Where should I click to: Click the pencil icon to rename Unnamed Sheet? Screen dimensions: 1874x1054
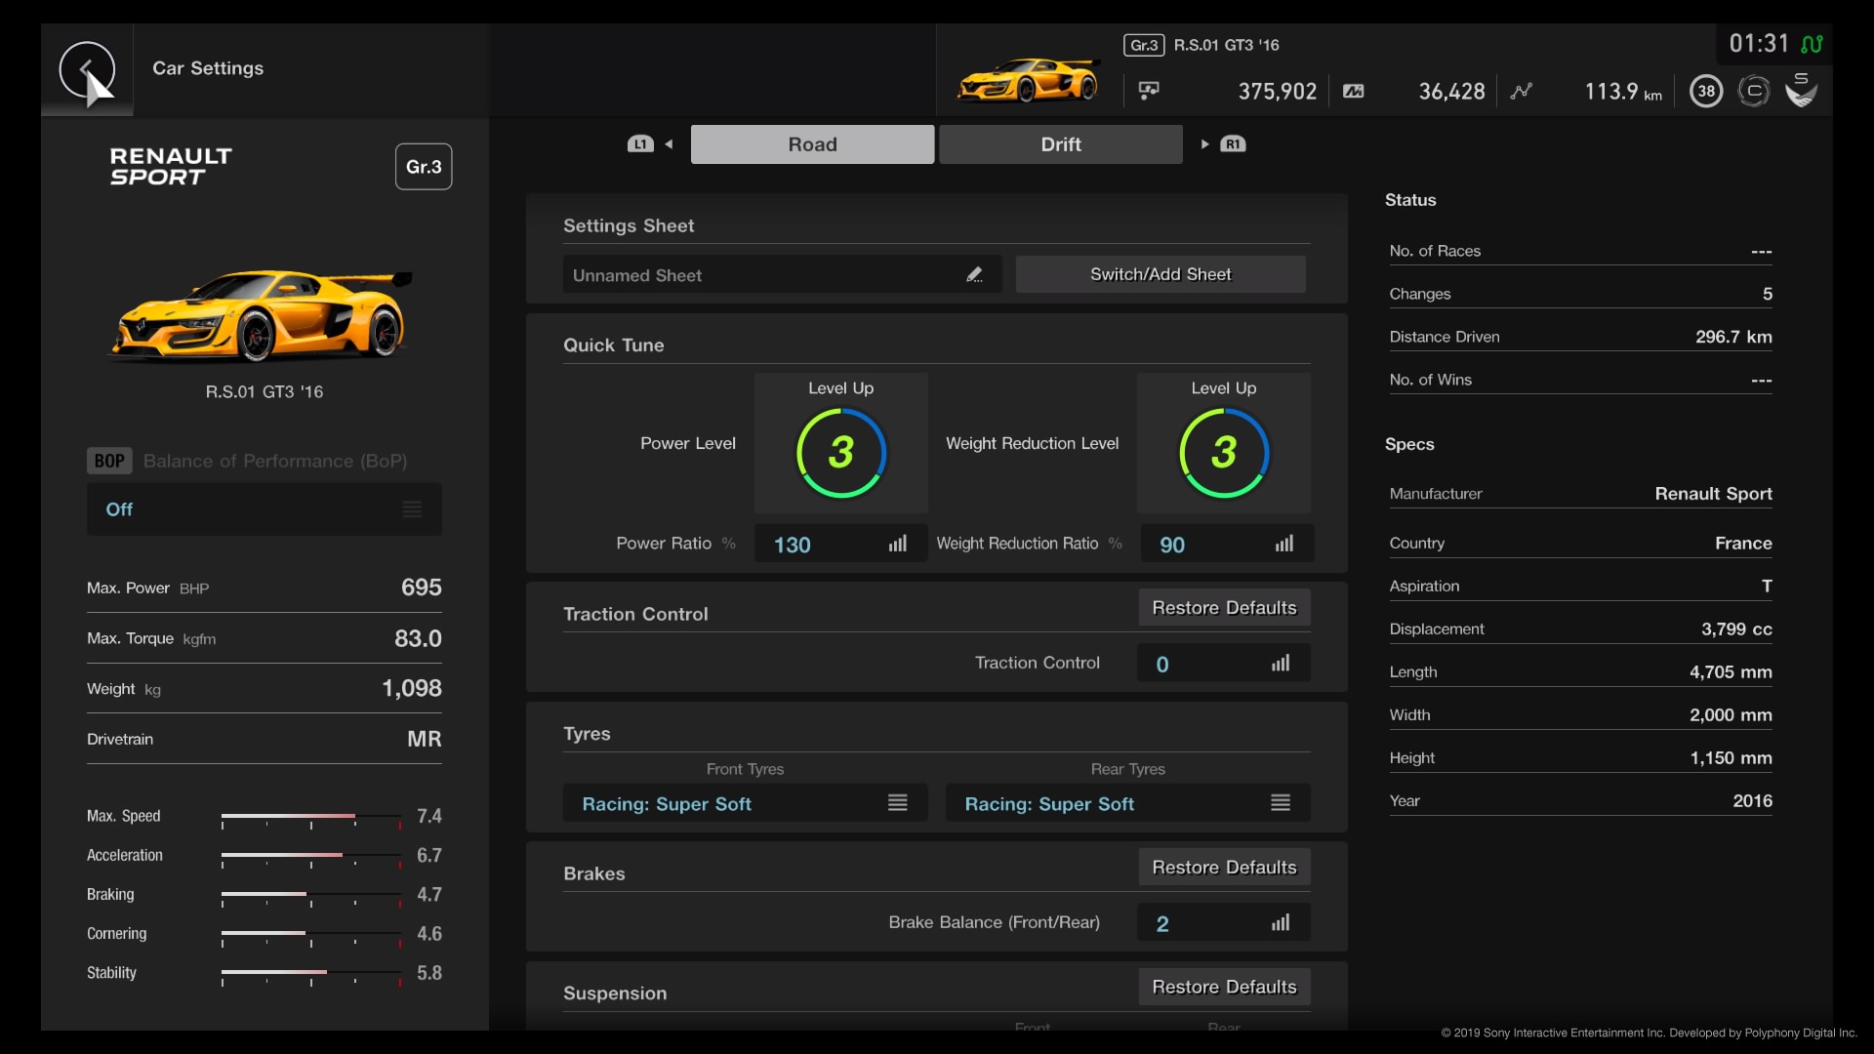point(974,275)
